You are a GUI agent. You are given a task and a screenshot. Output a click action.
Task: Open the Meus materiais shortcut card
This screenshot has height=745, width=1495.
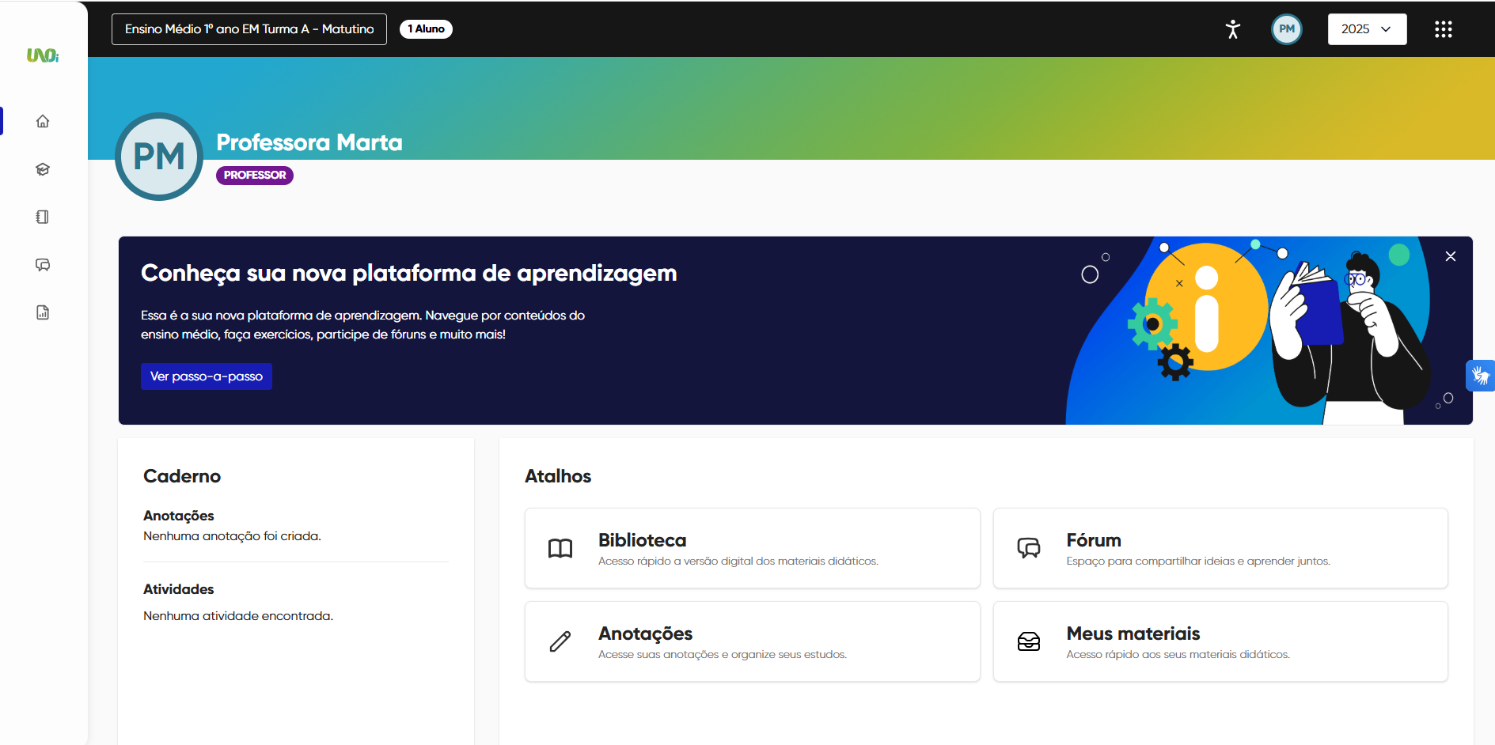1220,641
